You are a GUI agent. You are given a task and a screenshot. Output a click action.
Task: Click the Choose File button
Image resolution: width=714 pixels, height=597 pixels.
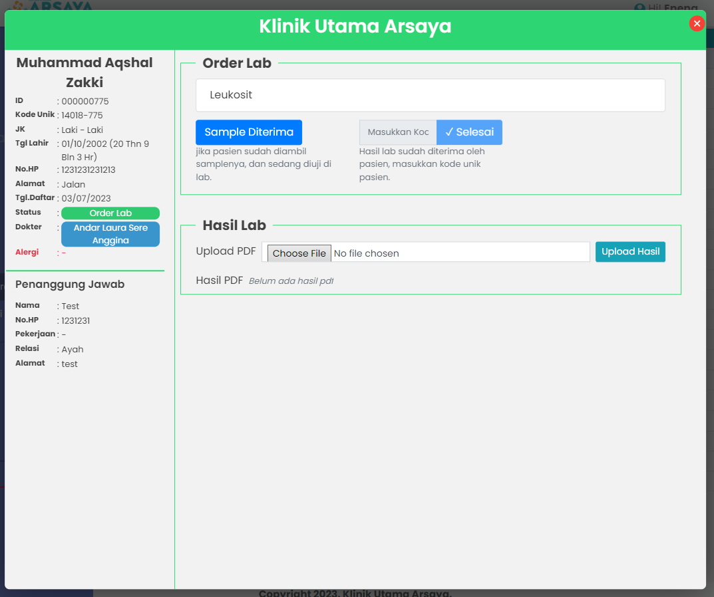click(x=299, y=253)
